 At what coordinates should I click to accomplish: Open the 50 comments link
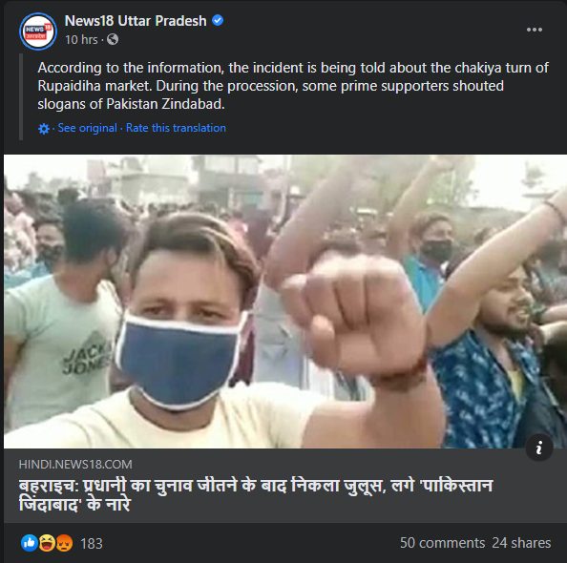pyautogui.click(x=442, y=543)
